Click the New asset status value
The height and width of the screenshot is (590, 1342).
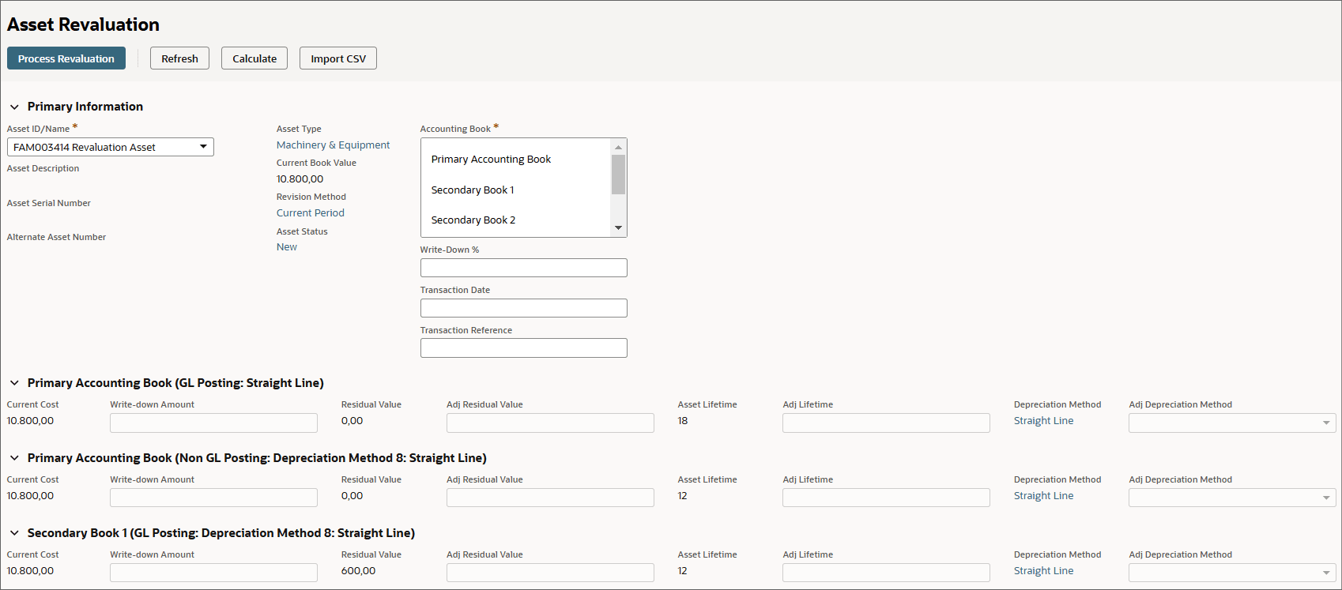click(x=287, y=247)
